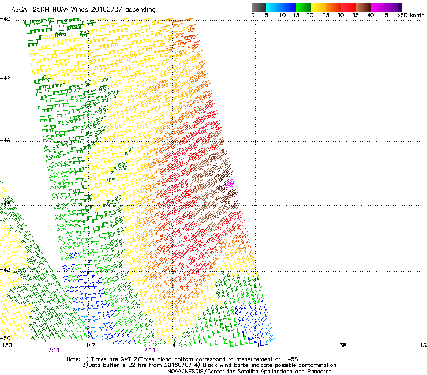
Task: Click the note line starting 'Note: 1) Times are GMT'
Action: [x=182, y=359]
